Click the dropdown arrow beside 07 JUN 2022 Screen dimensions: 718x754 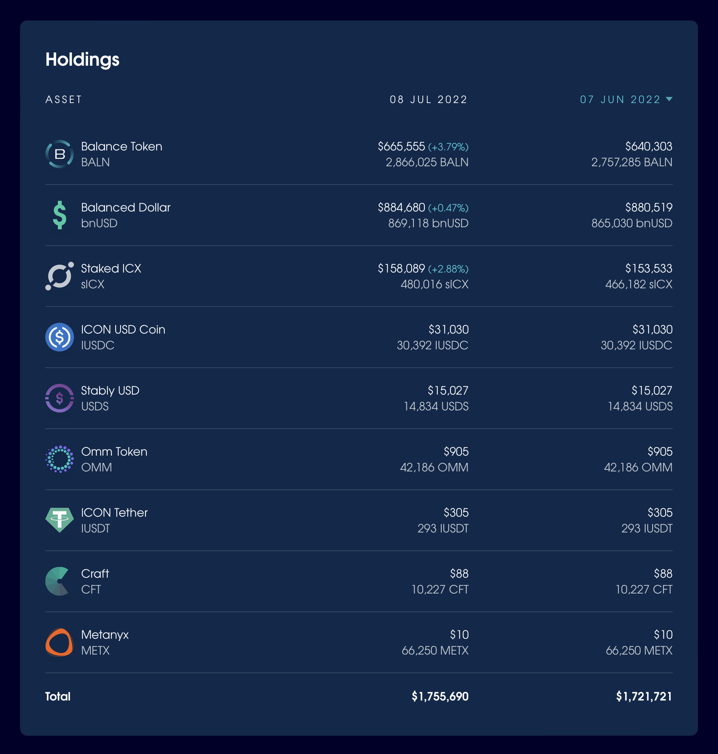(669, 99)
